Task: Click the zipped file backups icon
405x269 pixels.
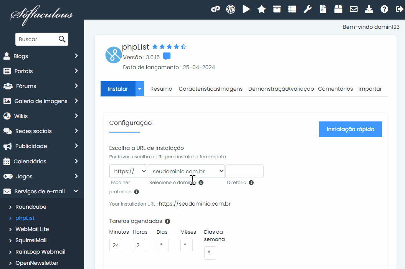Action: coord(323,9)
